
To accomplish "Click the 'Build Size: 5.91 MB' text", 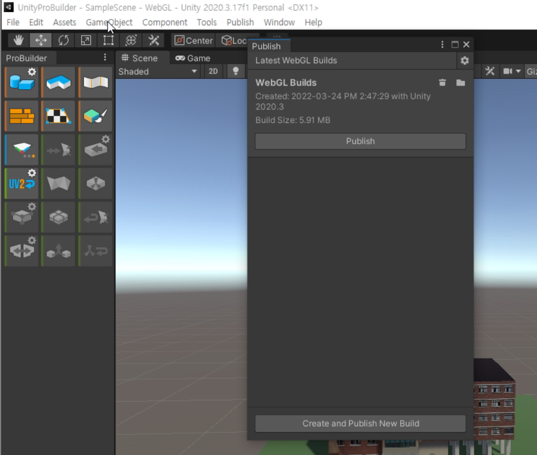I will [293, 120].
